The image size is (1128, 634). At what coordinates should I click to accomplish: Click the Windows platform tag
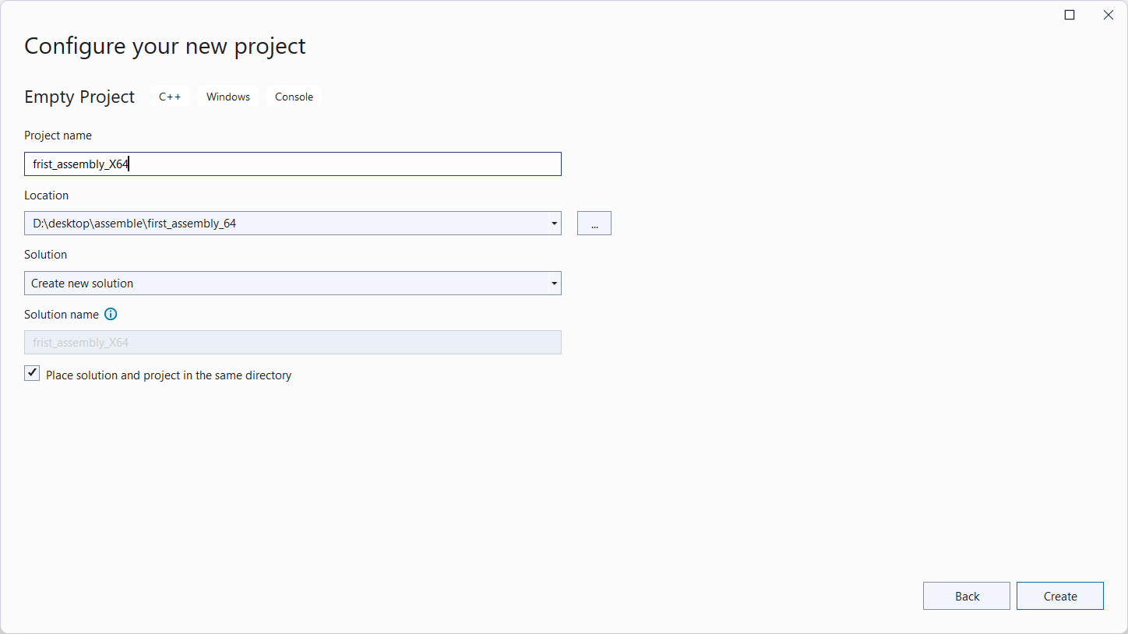point(228,97)
